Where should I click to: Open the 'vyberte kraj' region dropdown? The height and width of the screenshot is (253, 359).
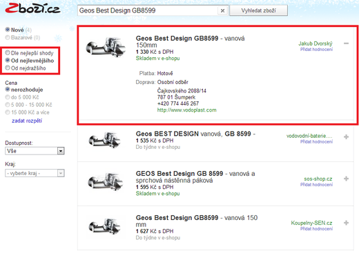(x=35, y=173)
